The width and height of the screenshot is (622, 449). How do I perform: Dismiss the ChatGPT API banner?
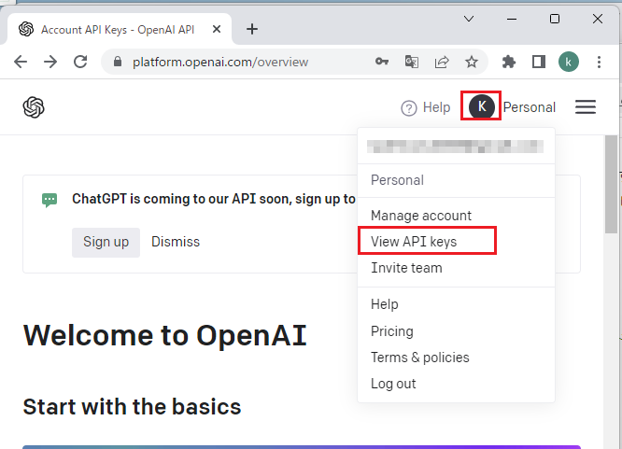tap(176, 242)
